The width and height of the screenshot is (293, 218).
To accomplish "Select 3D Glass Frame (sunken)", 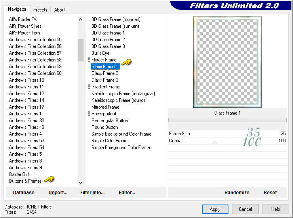I will click(x=115, y=26).
